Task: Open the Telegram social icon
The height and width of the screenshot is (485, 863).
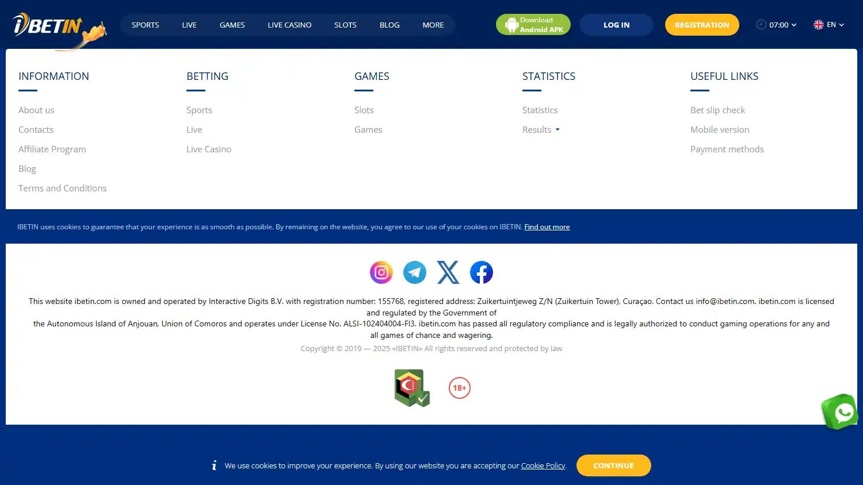Action: (x=415, y=272)
